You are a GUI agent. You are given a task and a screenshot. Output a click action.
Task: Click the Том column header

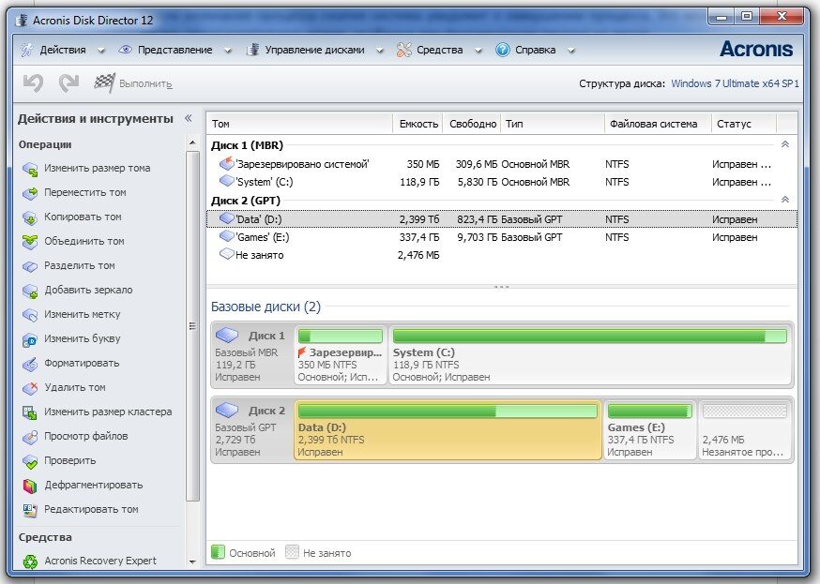[299, 124]
